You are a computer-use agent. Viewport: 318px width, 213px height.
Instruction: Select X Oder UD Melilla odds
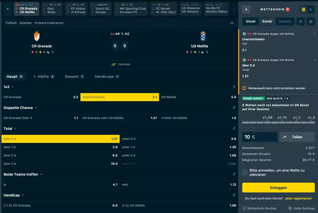198,118
